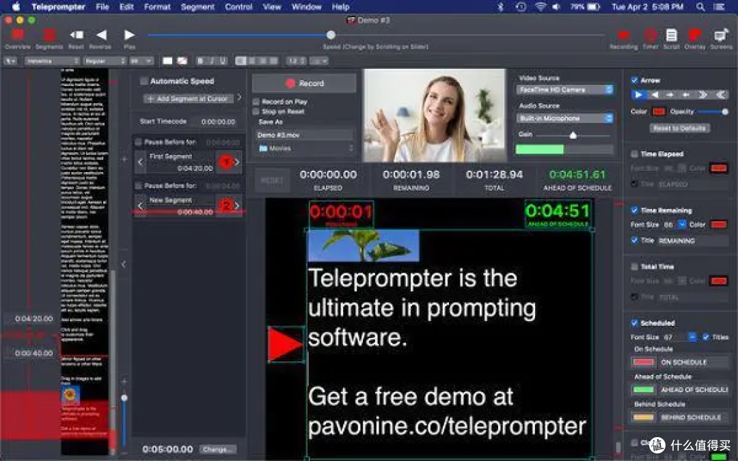The height and width of the screenshot is (461, 738).
Task: Click the Save As filename field
Action: (x=305, y=135)
